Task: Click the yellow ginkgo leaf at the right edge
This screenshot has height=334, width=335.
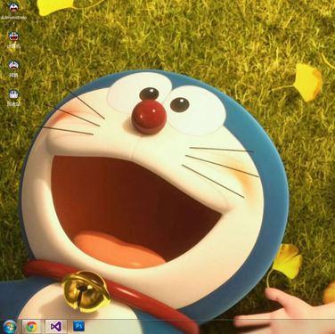Action: tap(306, 82)
